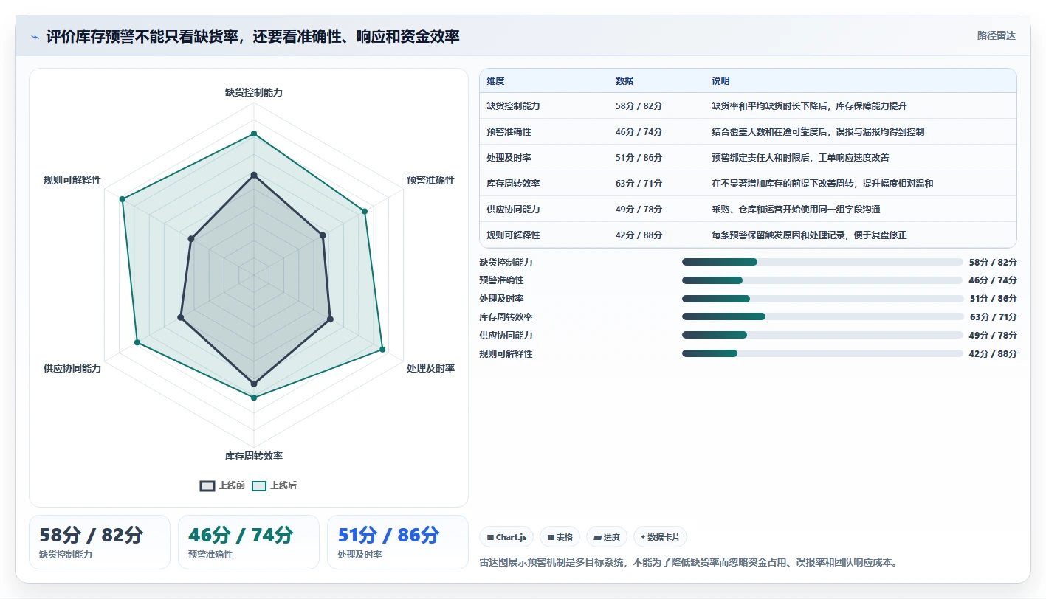Viewport: 1046px width, 599px height.
Task: Click the 雷达图展示预警机制 footer note
Action: coord(689,563)
